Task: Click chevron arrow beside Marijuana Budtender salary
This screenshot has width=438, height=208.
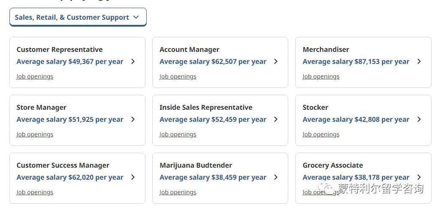Action: pyautogui.click(x=276, y=177)
